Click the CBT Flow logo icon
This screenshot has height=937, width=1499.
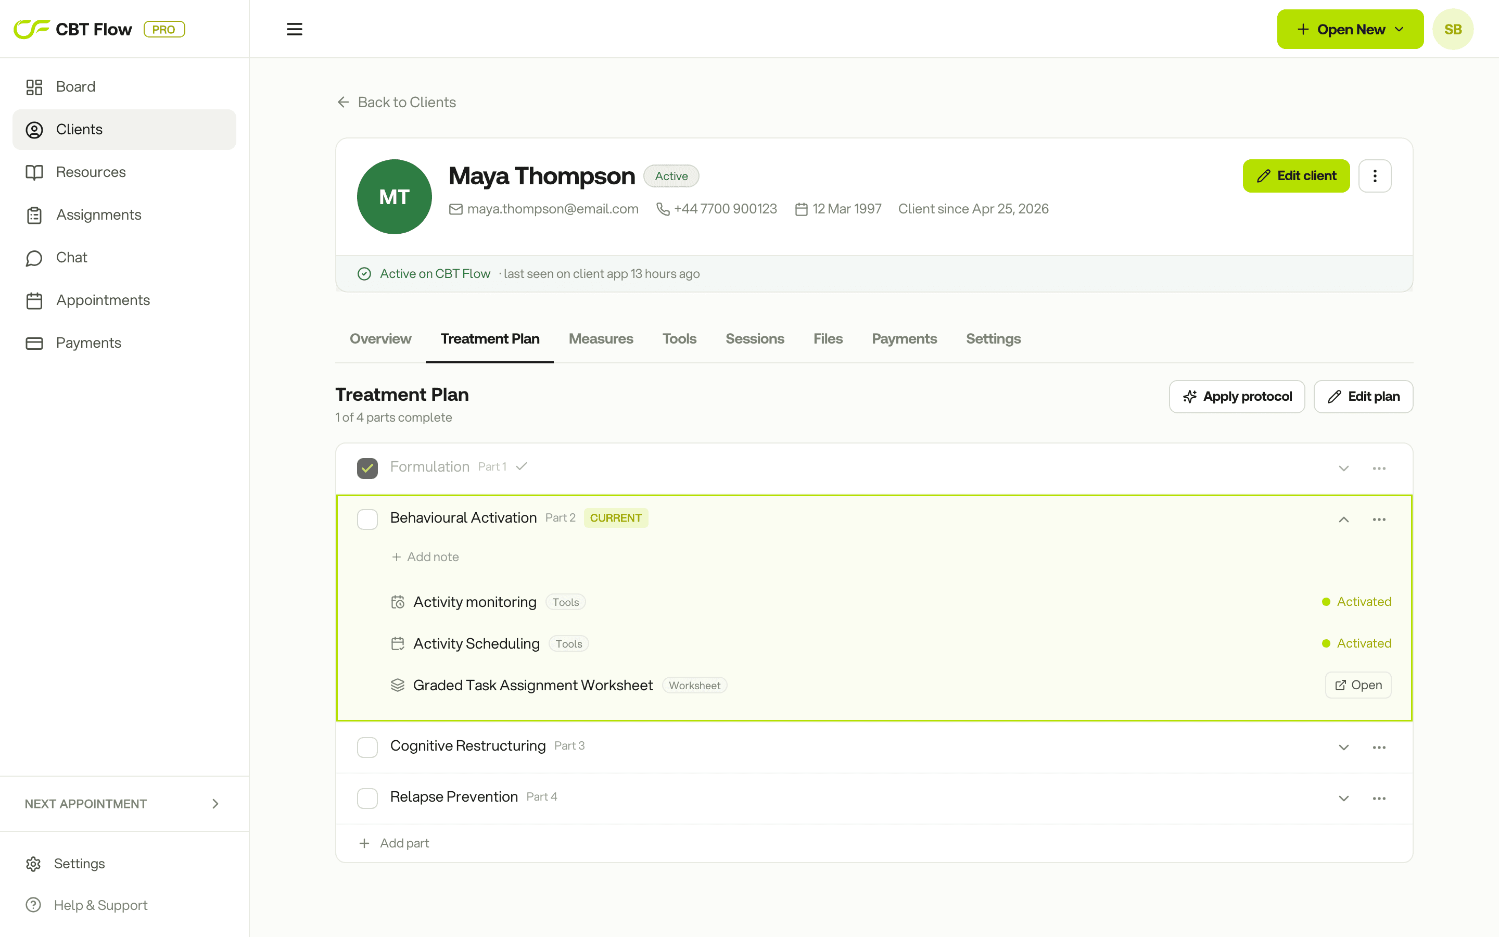tap(32, 29)
